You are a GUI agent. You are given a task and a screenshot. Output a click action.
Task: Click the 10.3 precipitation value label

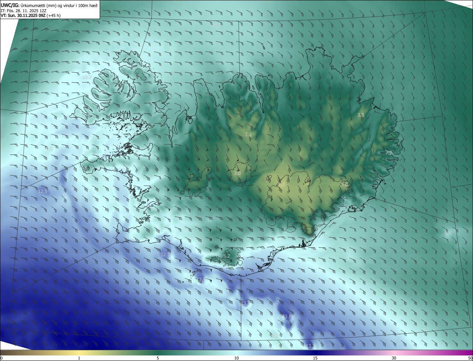pos(87,78)
